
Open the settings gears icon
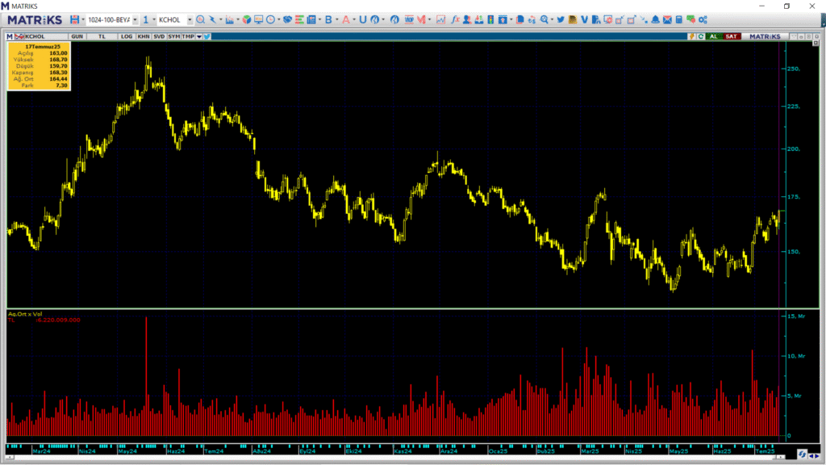703,19
